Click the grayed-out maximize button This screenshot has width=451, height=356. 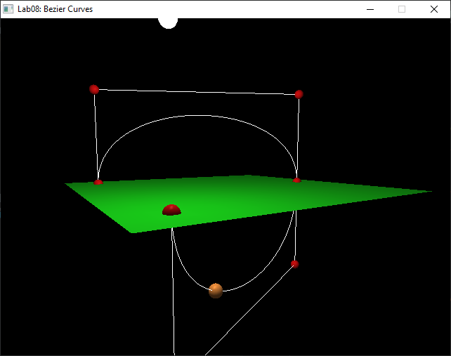click(x=402, y=9)
